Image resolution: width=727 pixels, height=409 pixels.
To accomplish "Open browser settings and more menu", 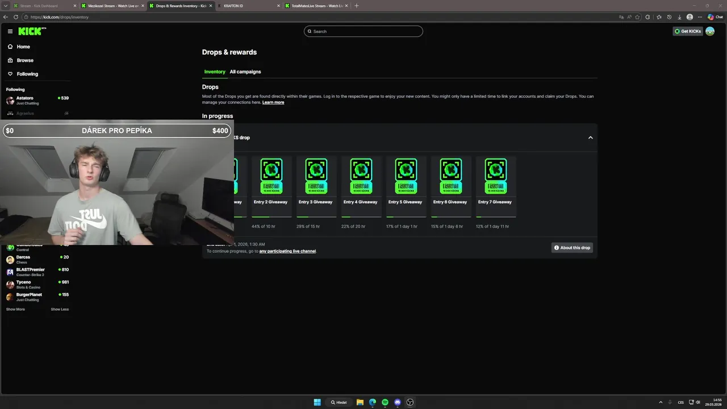I will click(700, 17).
